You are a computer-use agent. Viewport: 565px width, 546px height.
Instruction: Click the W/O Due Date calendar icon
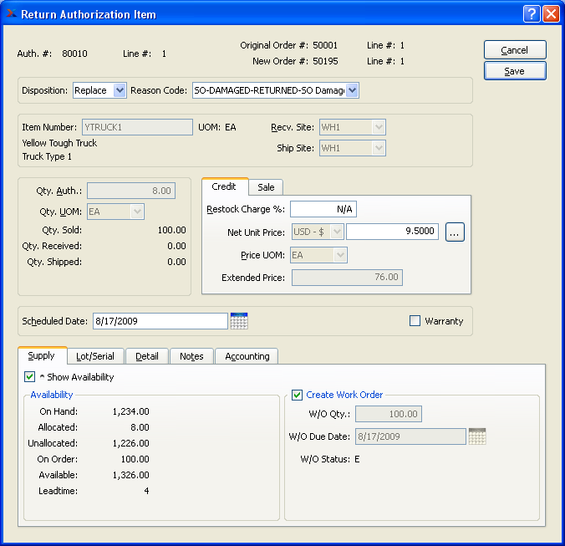tap(477, 436)
